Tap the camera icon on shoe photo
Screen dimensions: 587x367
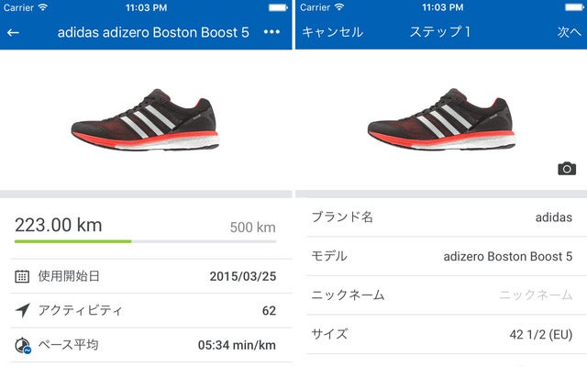pyautogui.click(x=567, y=168)
